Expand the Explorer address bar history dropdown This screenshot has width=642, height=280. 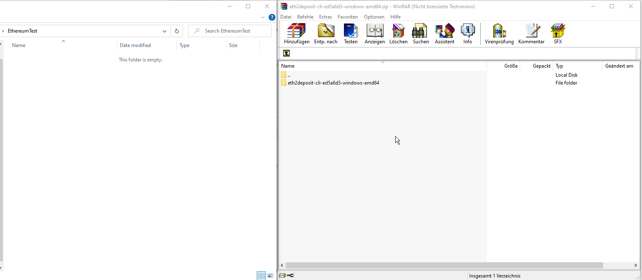click(x=165, y=31)
